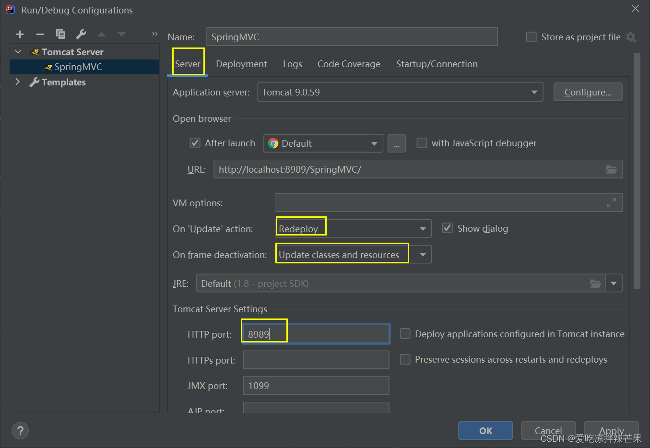Click the IntelliJ logo in title bar
650x448 pixels.
click(10, 10)
